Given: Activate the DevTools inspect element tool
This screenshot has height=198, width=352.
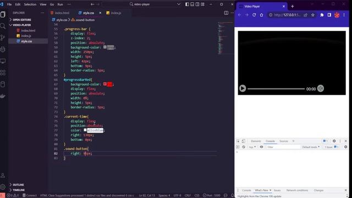Looking at the screenshot, I should (x=238, y=141).
